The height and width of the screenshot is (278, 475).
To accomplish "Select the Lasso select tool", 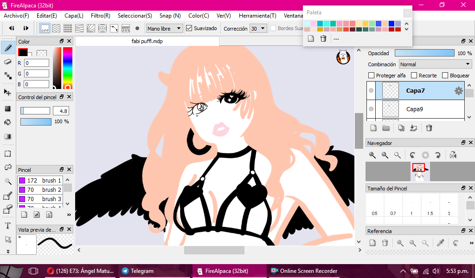I will [x=8, y=167].
